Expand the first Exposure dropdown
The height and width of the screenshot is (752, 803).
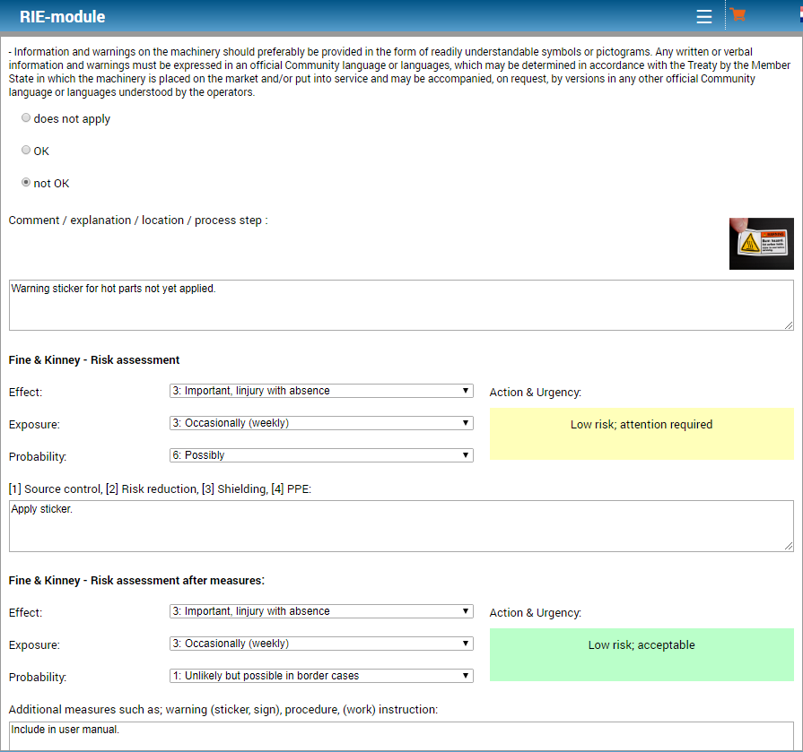[321, 423]
